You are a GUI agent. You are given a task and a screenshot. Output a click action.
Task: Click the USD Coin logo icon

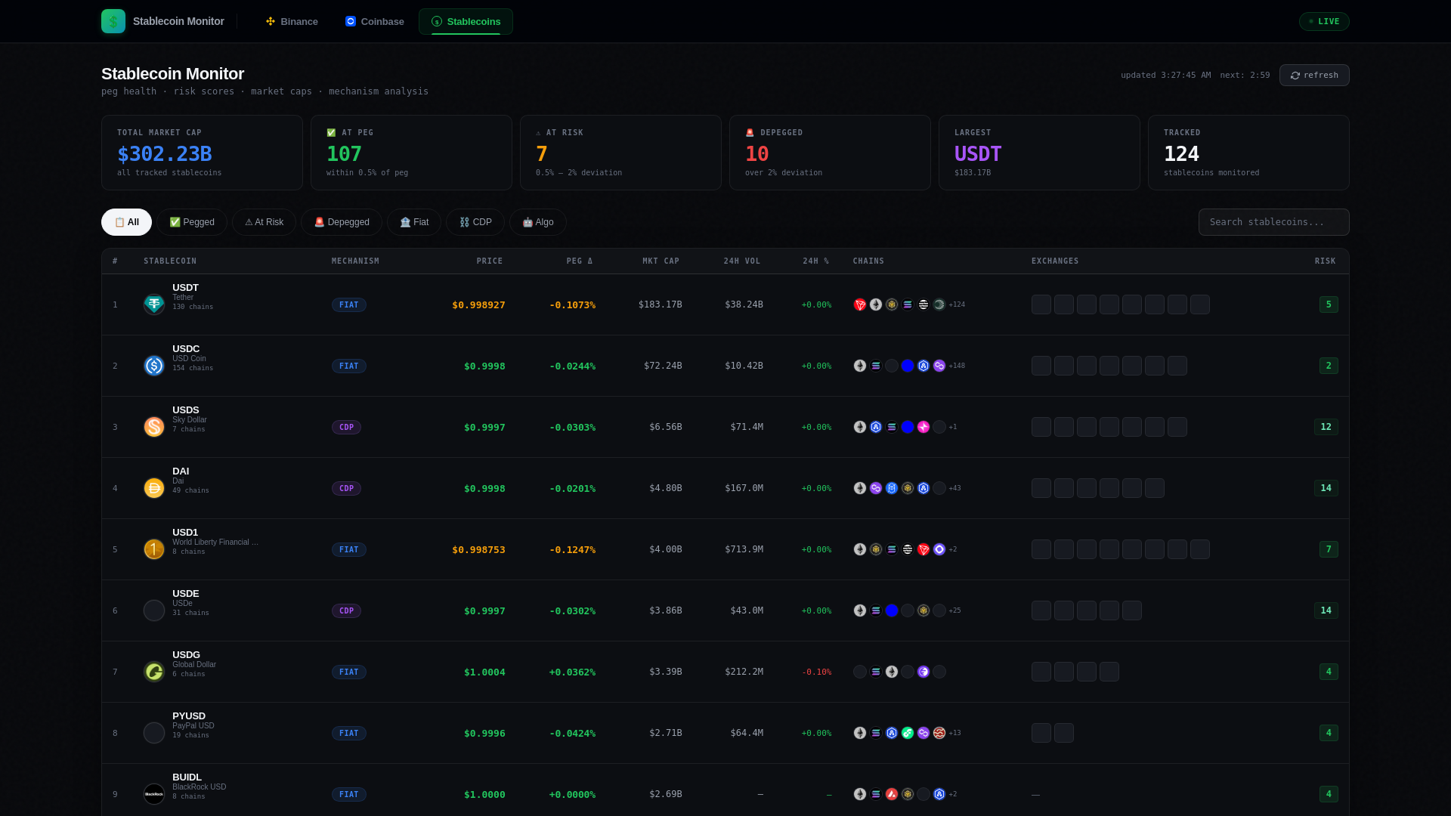click(x=154, y=366)
